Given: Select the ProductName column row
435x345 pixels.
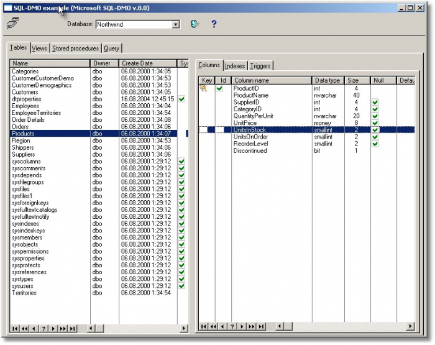Looking at the screenshot, I should pos(306,96).
